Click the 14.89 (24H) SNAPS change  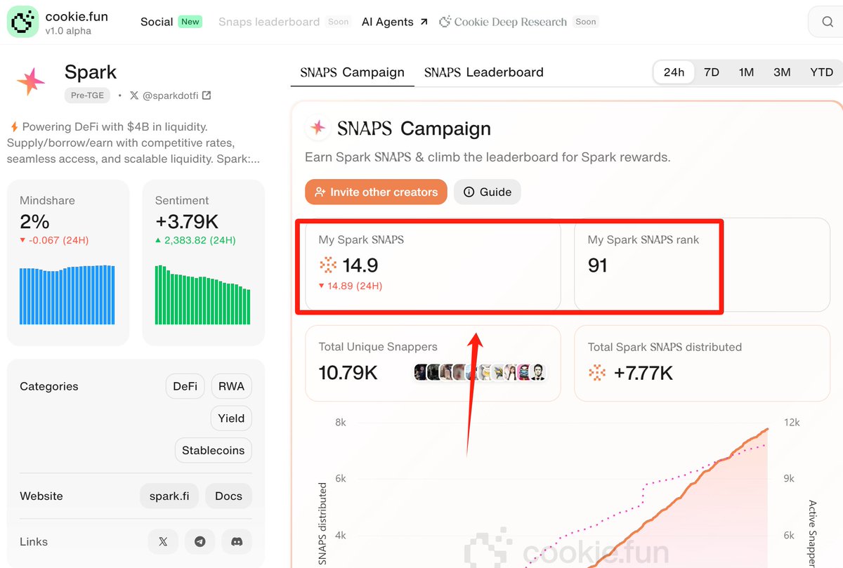coord(351,286)
